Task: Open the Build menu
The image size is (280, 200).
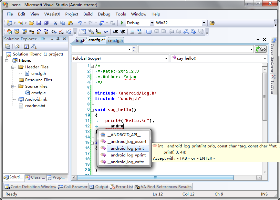Action: [88, 14]
